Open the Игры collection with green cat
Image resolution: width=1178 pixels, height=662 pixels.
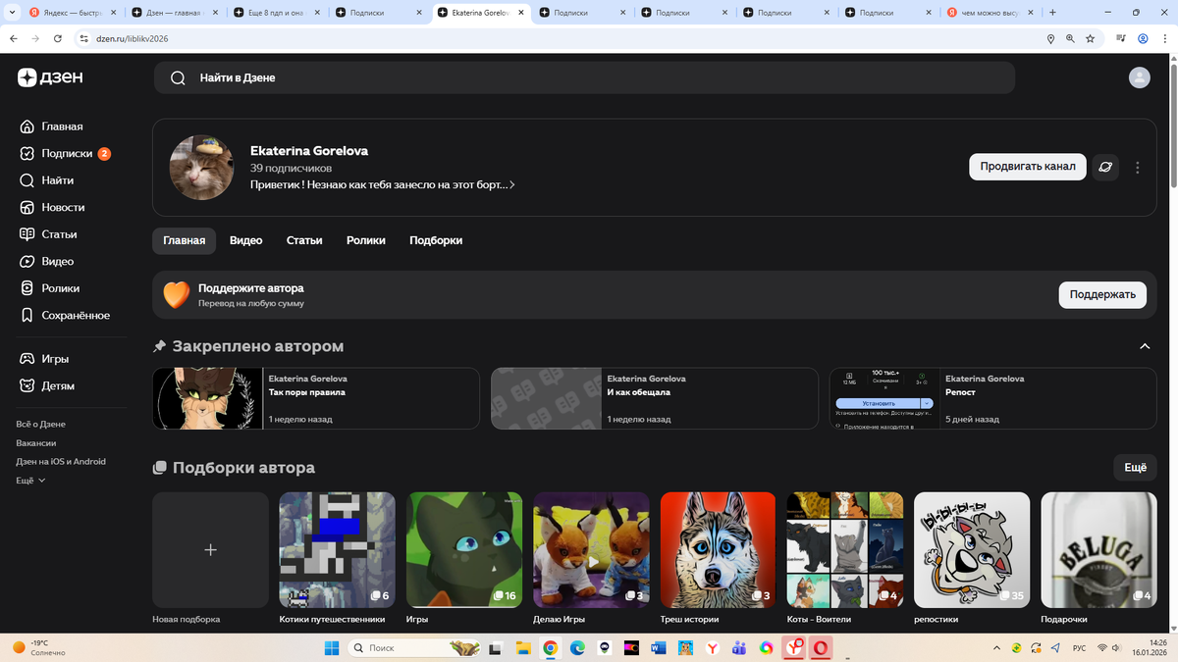pyautogui.click(x=464, y=550)
